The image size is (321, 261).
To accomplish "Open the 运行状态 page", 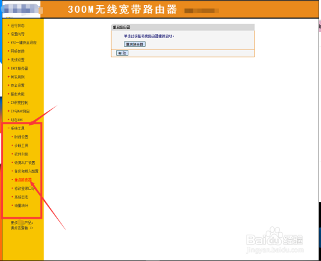I will (17, 26).
